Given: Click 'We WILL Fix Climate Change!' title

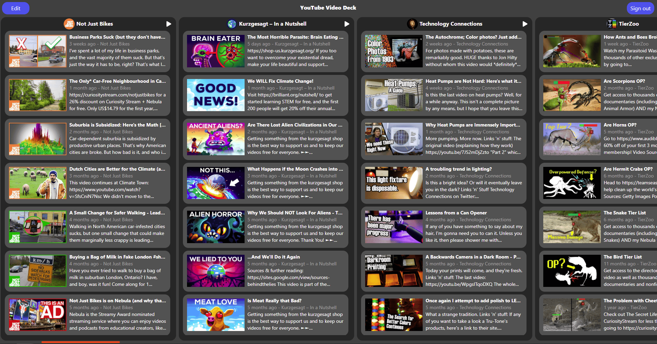Looking at the screenshot, I should (280, 81).
